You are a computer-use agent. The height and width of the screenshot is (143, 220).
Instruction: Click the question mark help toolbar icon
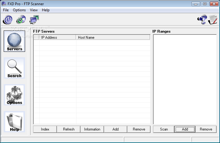coord(202,20)
